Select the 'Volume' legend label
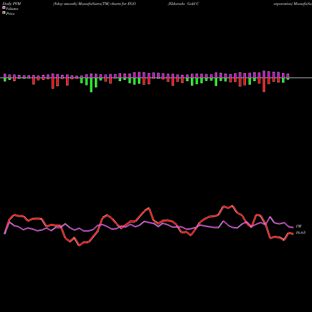This screenshot has height=312, width=312. pos(12,9)
